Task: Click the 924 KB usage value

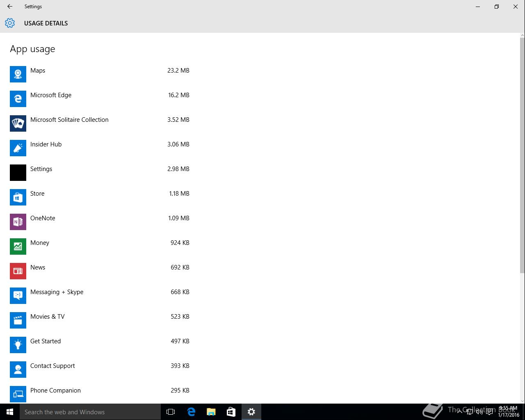Action: pyautogui.click(x=180, y=243)
